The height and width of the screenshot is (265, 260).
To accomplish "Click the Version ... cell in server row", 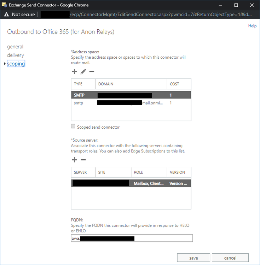I will point(178,183).
